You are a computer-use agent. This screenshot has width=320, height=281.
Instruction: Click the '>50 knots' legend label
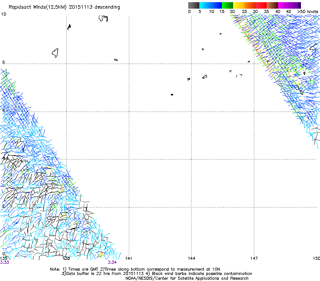307,11
